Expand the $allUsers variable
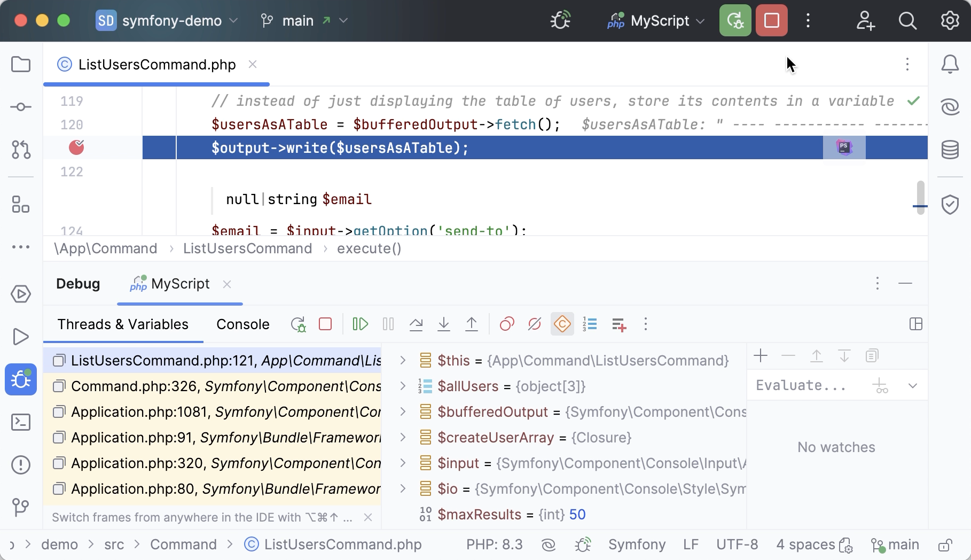The image size is (971, 560). [x=402, y=386]
